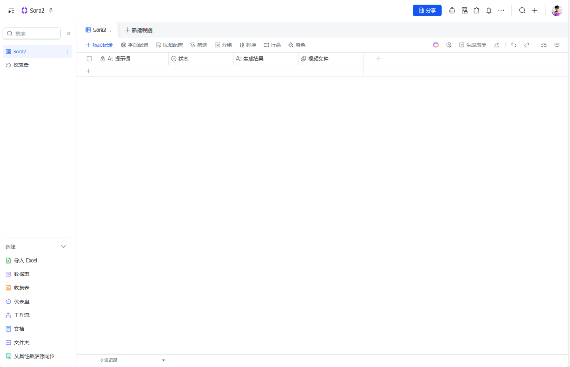Open the record count dropdown arrow

click(x=163, y=360)
